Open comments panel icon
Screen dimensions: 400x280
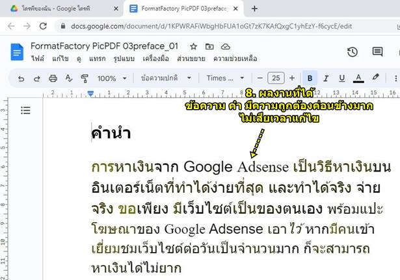tap(377, 52)
